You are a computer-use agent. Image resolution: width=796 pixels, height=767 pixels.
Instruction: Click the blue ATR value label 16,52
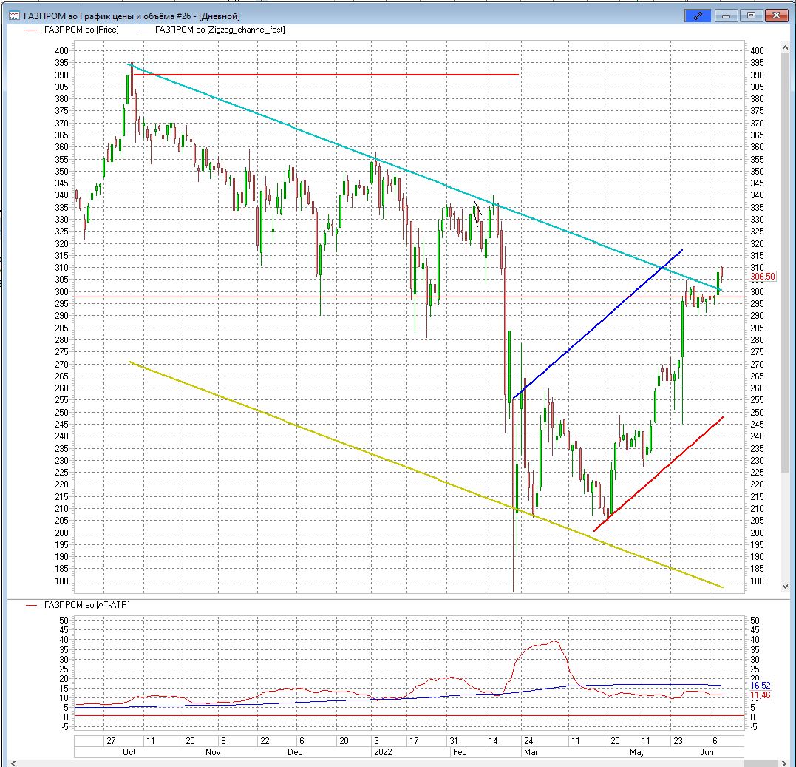tap(761, 686)
